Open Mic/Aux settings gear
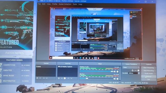The image size is (166, 93). tap(117, 79)
